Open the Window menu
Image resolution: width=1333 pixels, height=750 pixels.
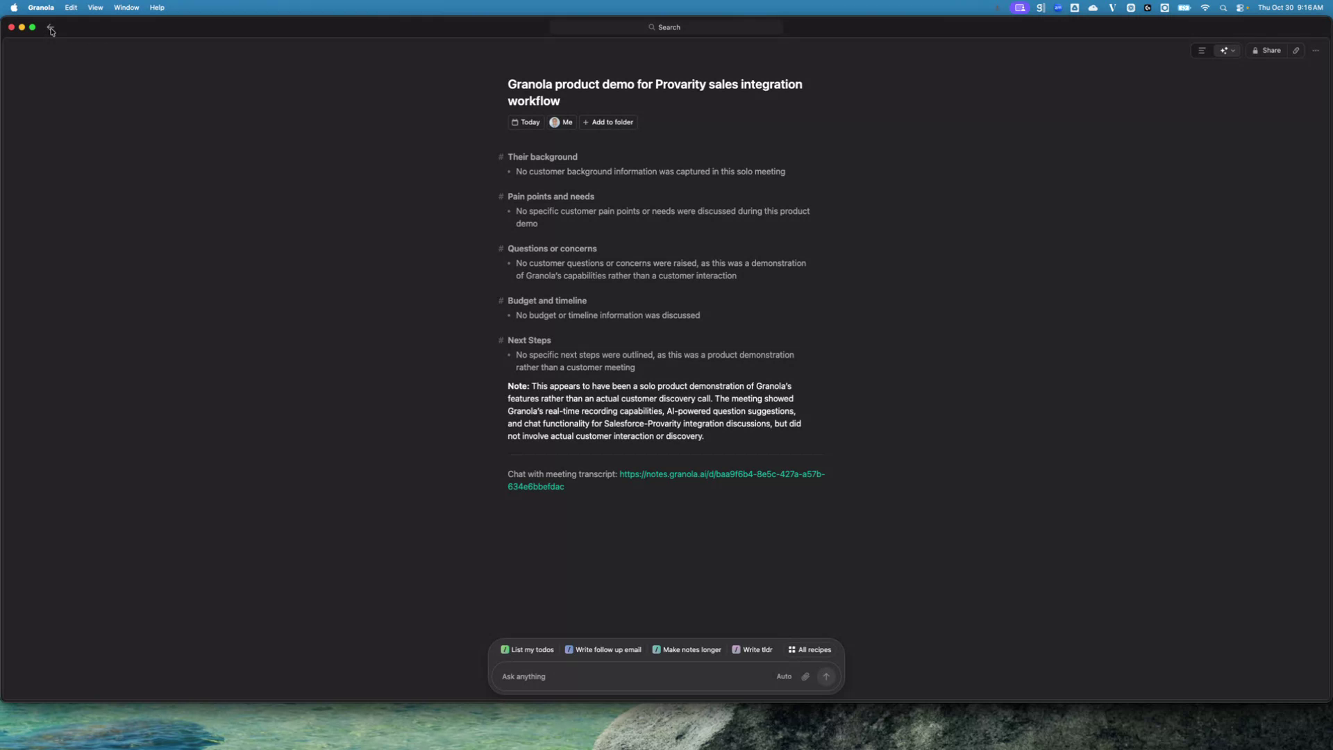click(126, 8)
